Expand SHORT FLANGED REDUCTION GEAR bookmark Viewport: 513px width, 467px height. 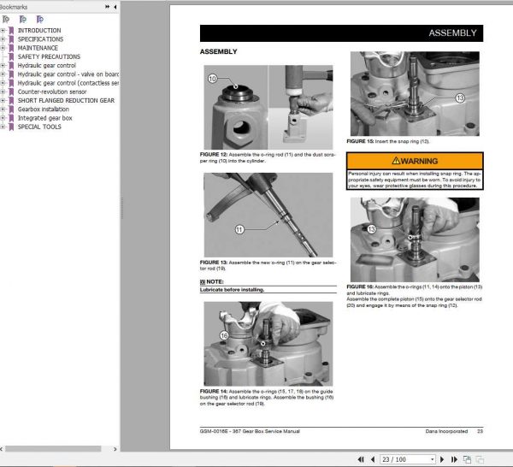tap(3, 100)
